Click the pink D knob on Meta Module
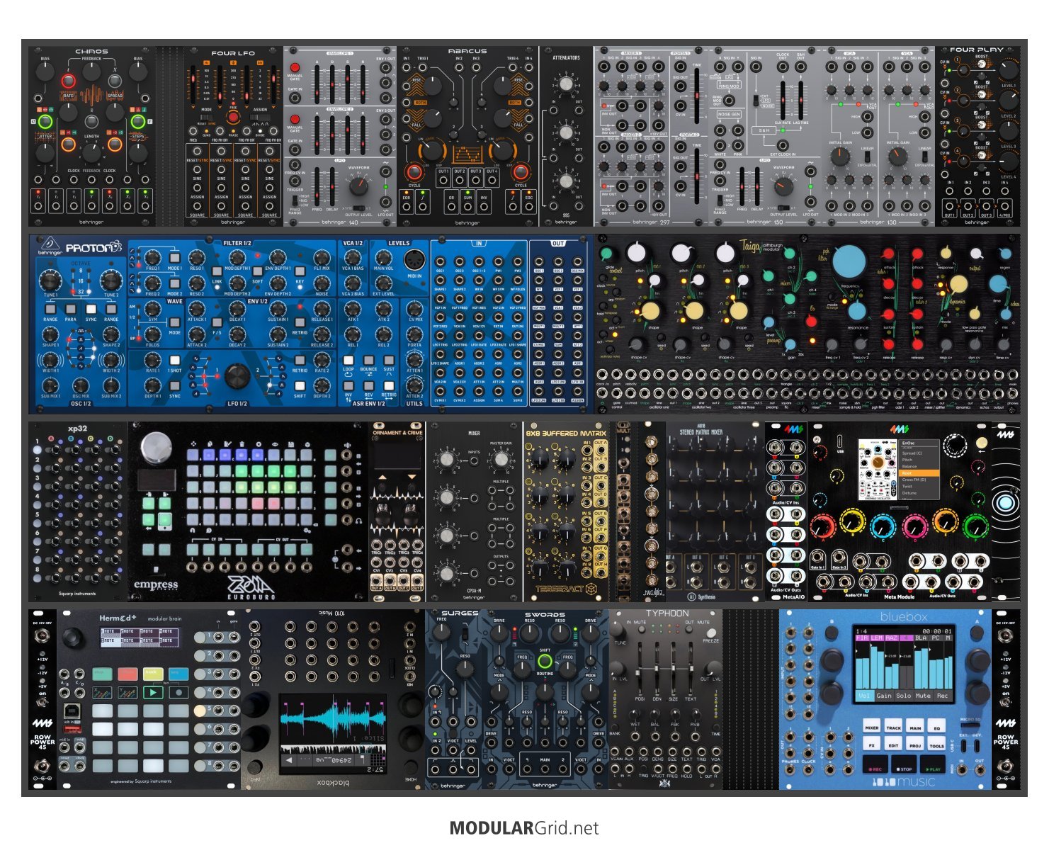The height and width of the screenshot is (843, 1049). [x=914, y=526]
